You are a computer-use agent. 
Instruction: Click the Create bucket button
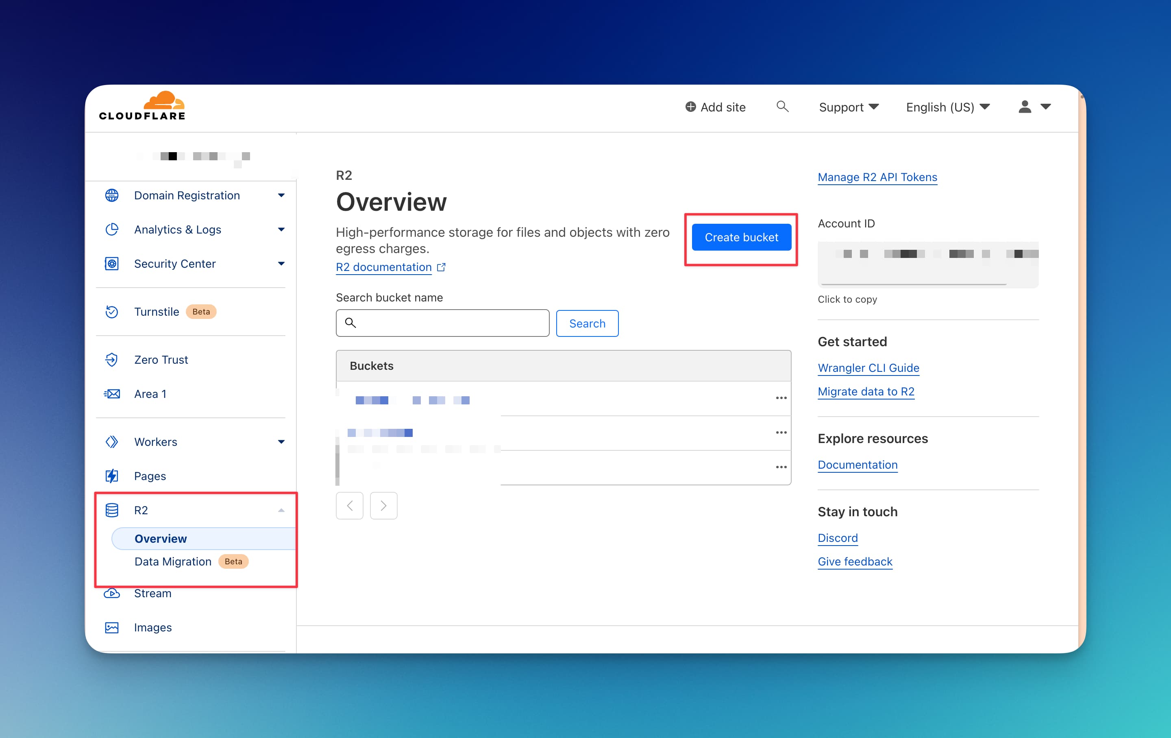tap(741, 237)
